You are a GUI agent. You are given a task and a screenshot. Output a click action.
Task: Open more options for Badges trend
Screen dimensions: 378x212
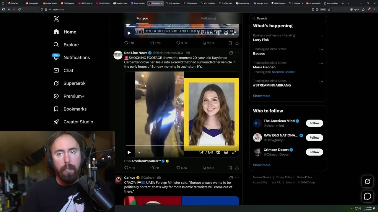321,50
